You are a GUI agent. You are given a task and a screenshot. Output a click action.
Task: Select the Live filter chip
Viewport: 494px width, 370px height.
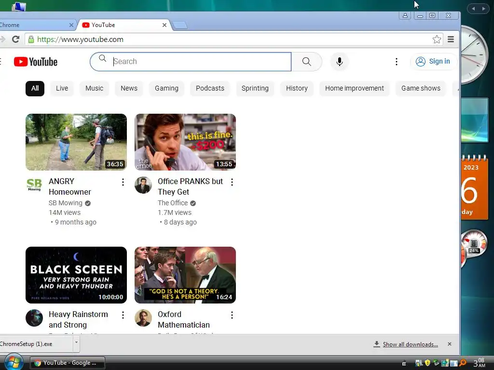tap(62, 89)
